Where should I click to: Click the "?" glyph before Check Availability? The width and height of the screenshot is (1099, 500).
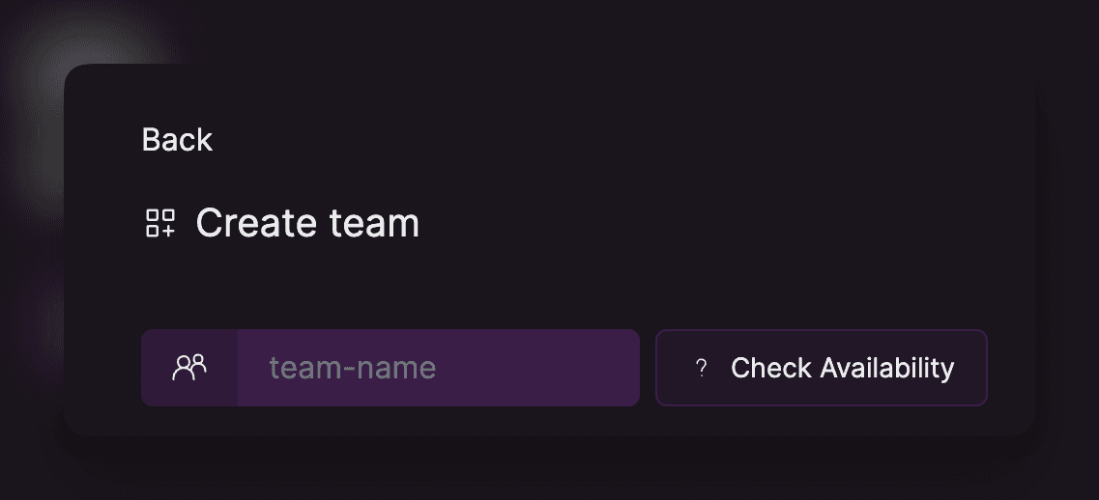pyautogui.click(x=701, y=368)
